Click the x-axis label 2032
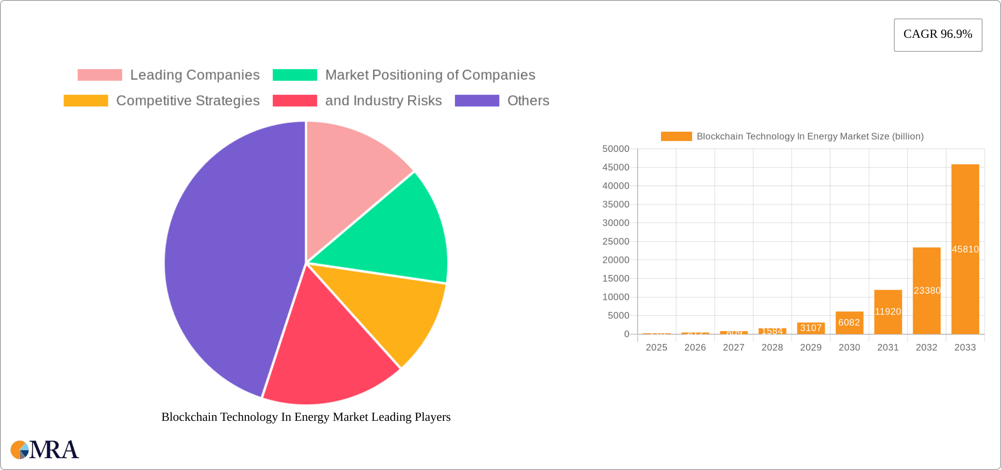The width and height of the screenshot is (1001, 470). [926, 347]
